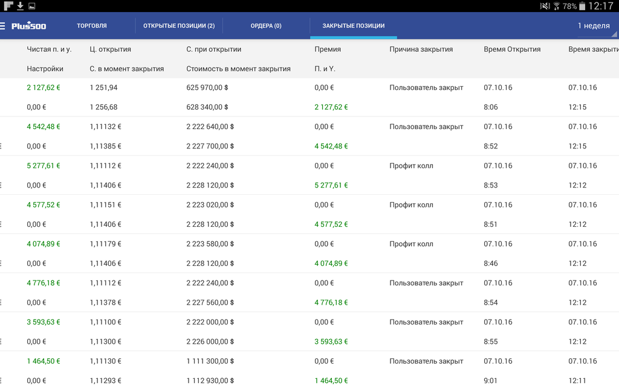Tap the image notification icon in status bar
The height and width of the screenshot is (386, 619).
click(31, 6)
